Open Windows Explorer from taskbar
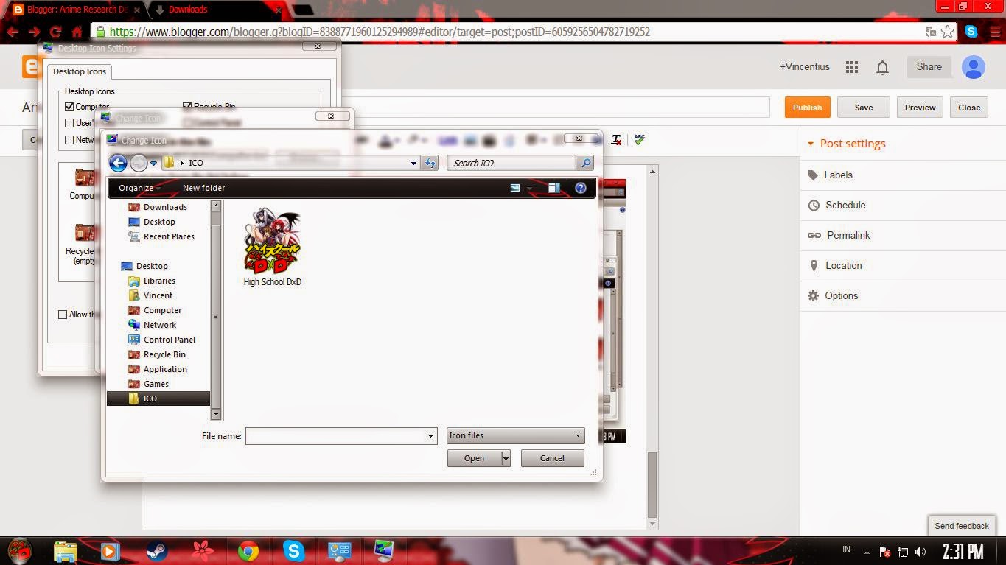The height and width of the screenshot is (565, 1006). click(65, 551)
